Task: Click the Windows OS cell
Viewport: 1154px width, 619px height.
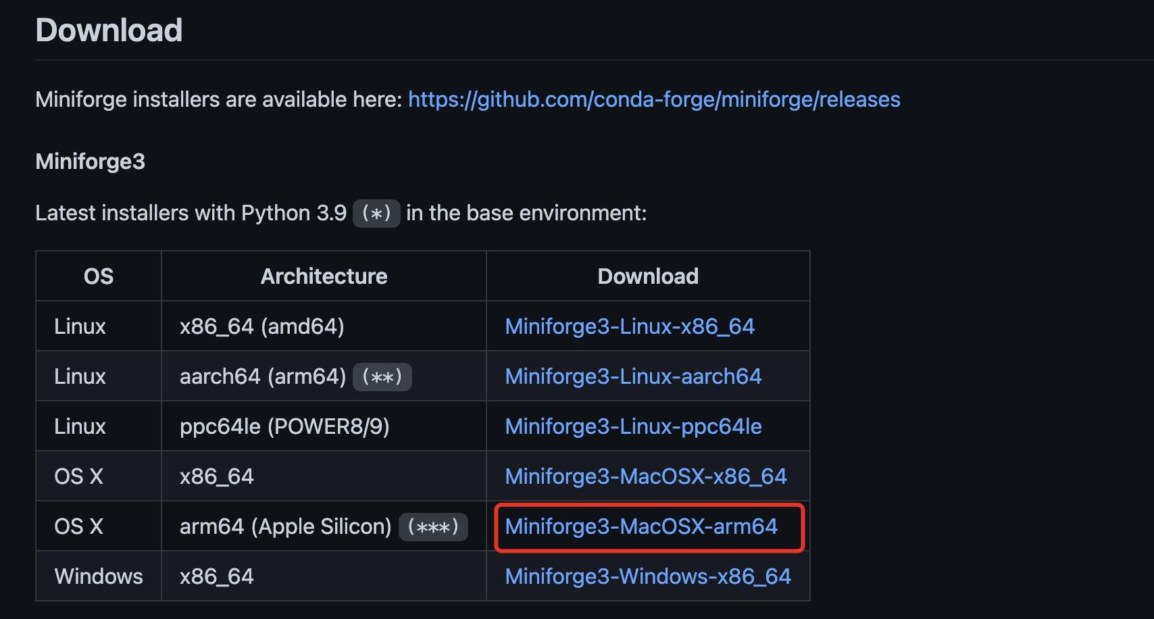Action: coord(99,576)
